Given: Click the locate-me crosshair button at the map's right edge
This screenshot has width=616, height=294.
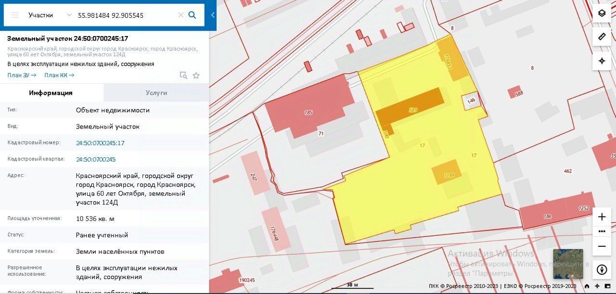Looking at the screenshot, I should click(602, 61).
